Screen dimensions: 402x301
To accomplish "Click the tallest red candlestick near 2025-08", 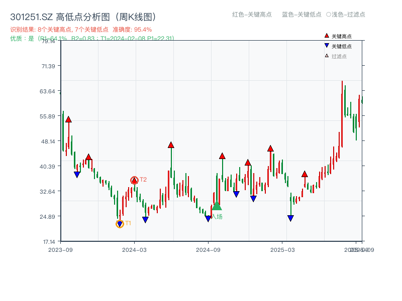I will click(x=342, y=114).
